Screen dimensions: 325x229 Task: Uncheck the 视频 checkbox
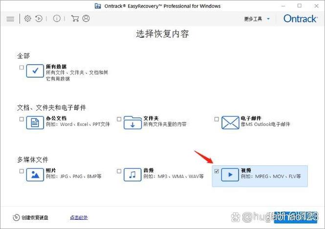[217, 171]
